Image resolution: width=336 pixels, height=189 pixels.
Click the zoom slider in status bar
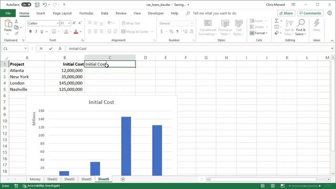(x=304, y=186)
